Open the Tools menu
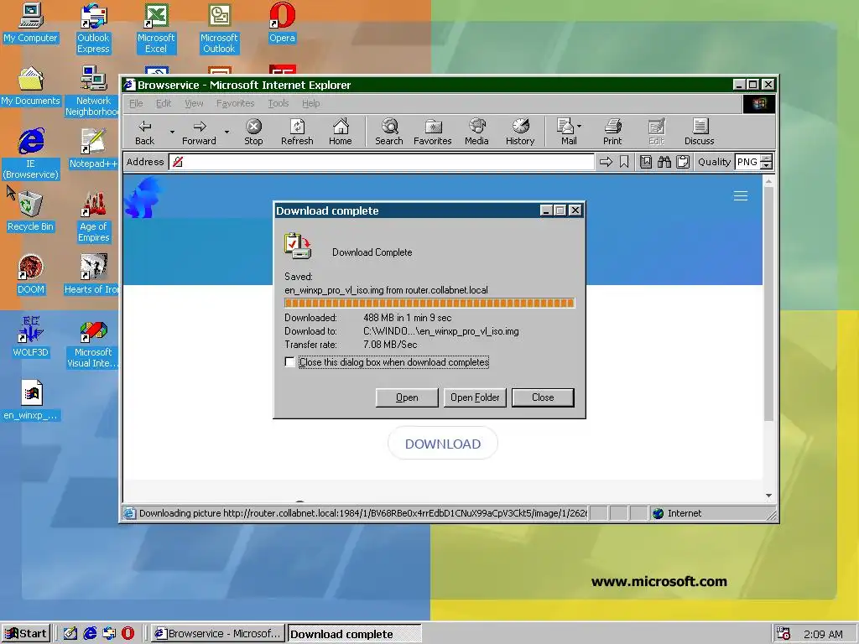This screenshot has height=644, width=859. point(279,103)
